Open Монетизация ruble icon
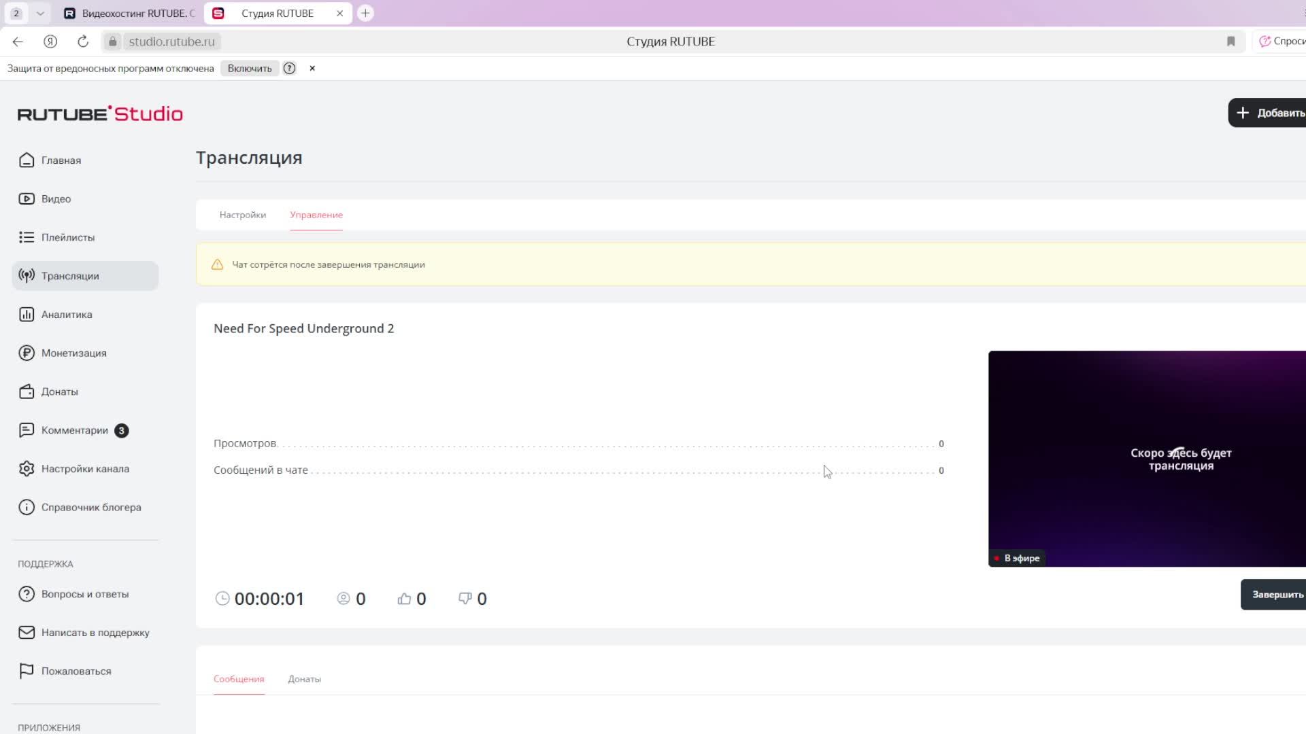Image resolution: width=1306 pixels, height=734 pixels. coord(27,353)
